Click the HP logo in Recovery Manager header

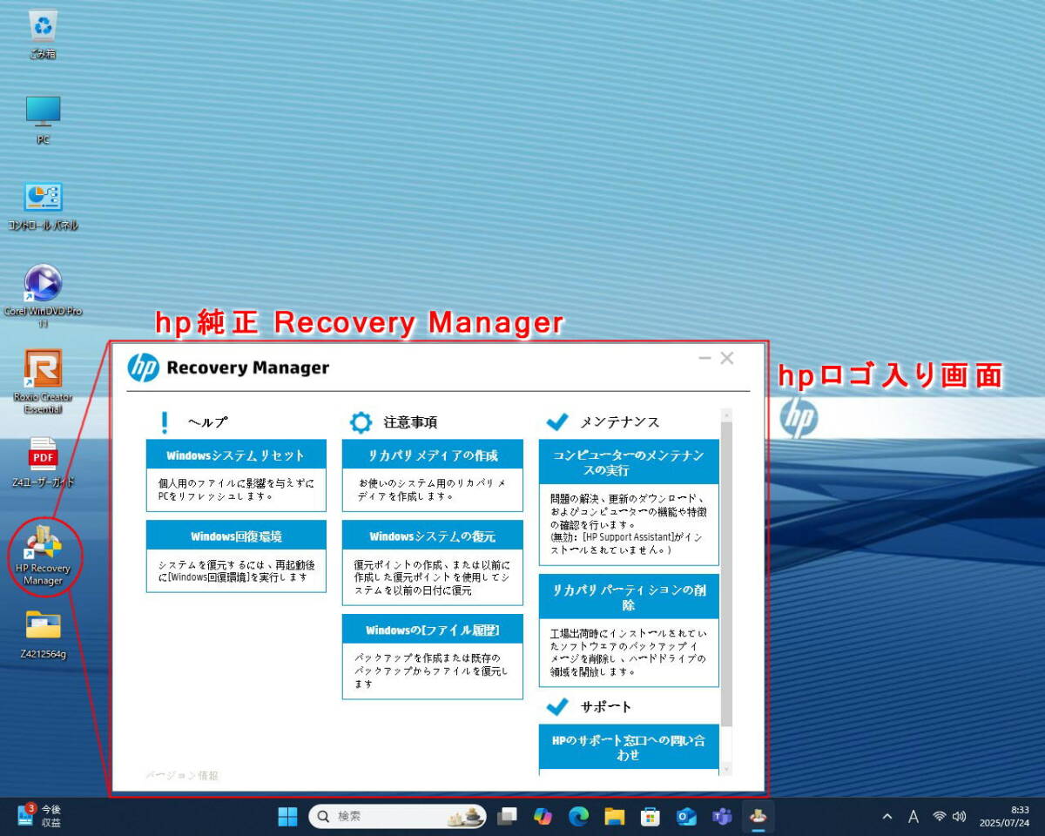click(143, 367)
